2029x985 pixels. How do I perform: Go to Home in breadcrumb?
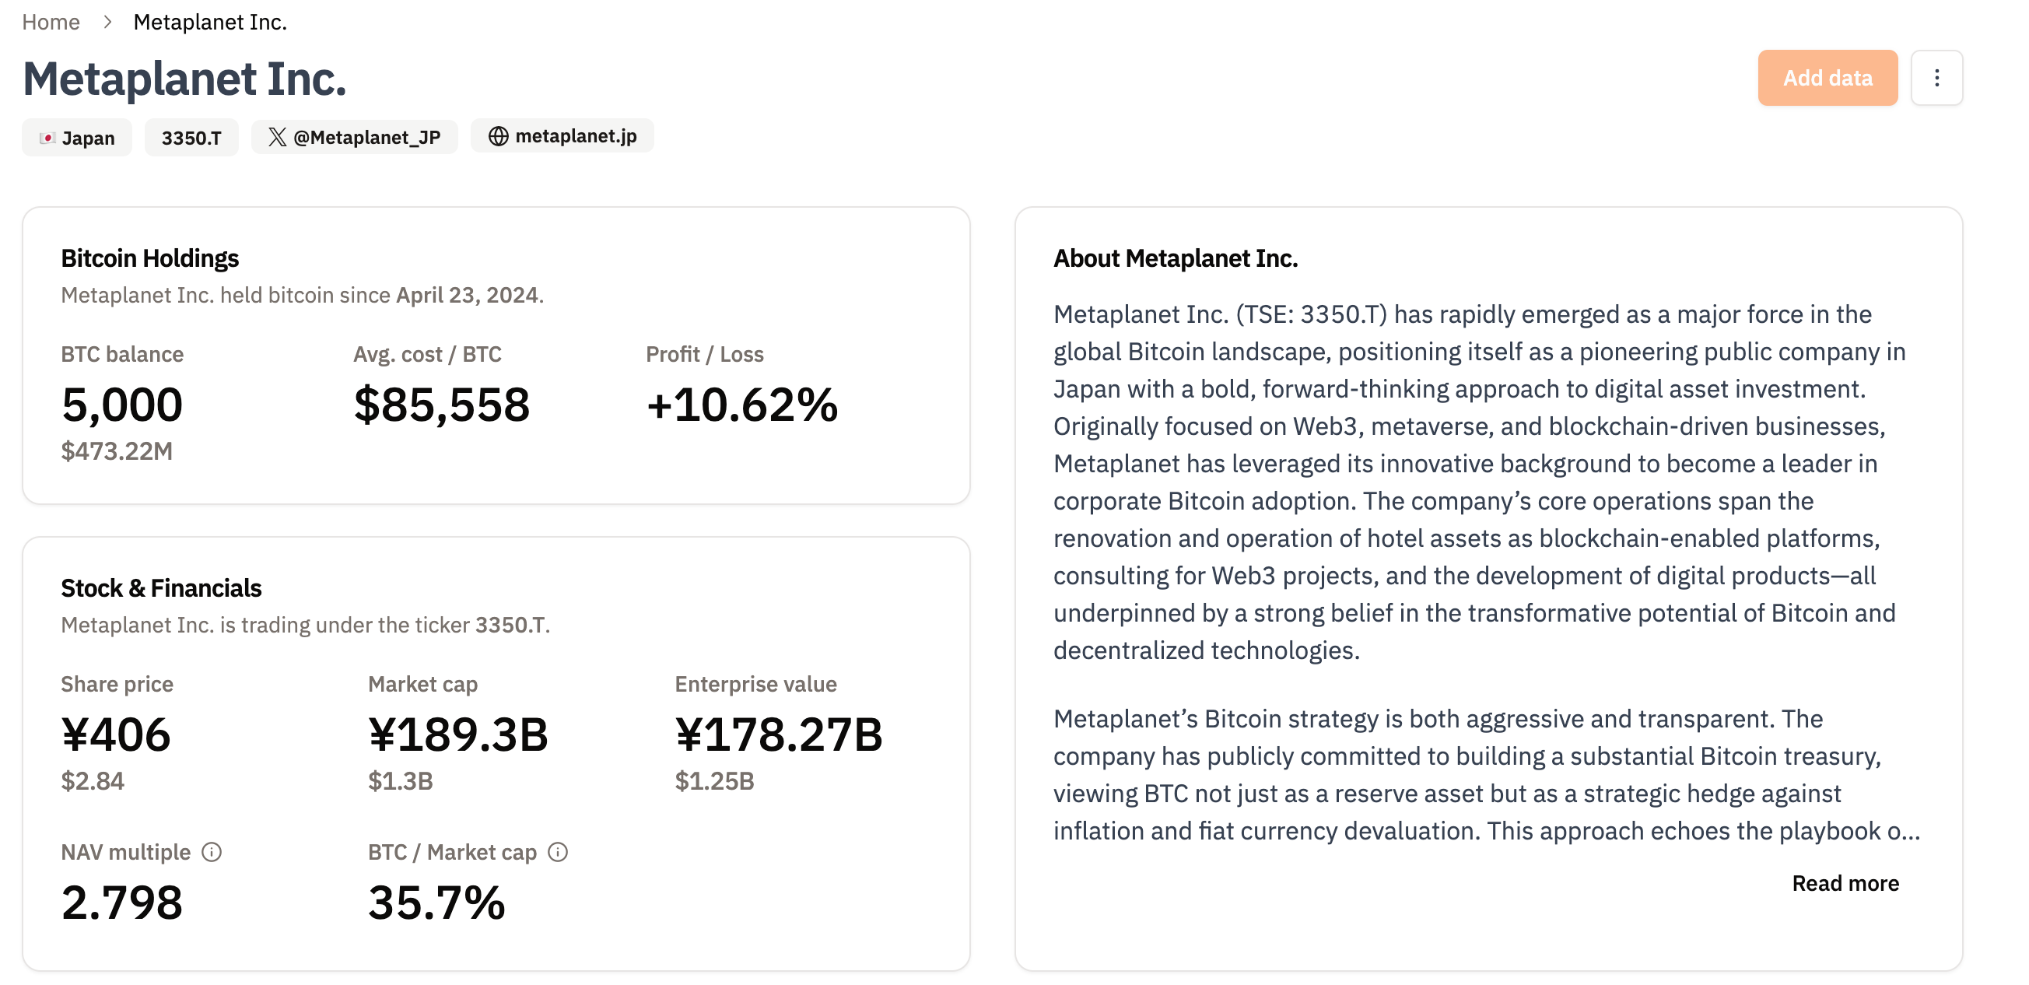point(51,22)
